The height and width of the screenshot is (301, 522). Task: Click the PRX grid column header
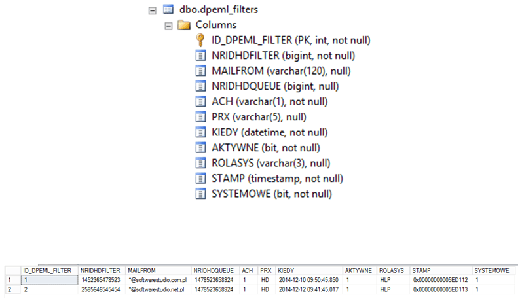(x=267, y=270)
